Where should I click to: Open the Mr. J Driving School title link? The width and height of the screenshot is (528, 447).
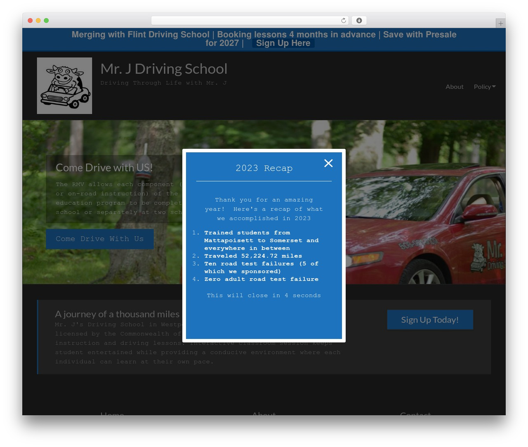tap(164, 69)
